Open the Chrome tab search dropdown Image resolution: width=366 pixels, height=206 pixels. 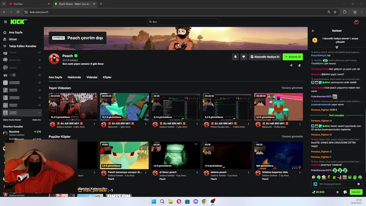[4, 4]
